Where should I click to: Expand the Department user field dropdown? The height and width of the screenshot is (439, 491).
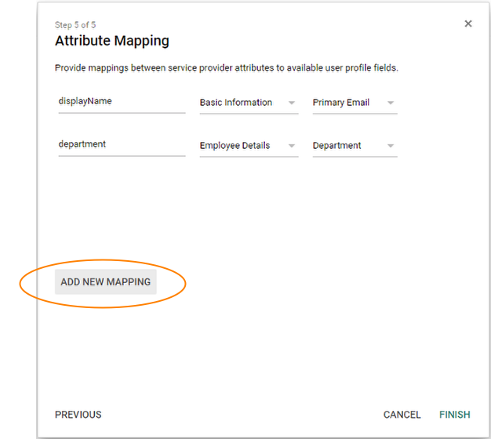tap(337, 146)
